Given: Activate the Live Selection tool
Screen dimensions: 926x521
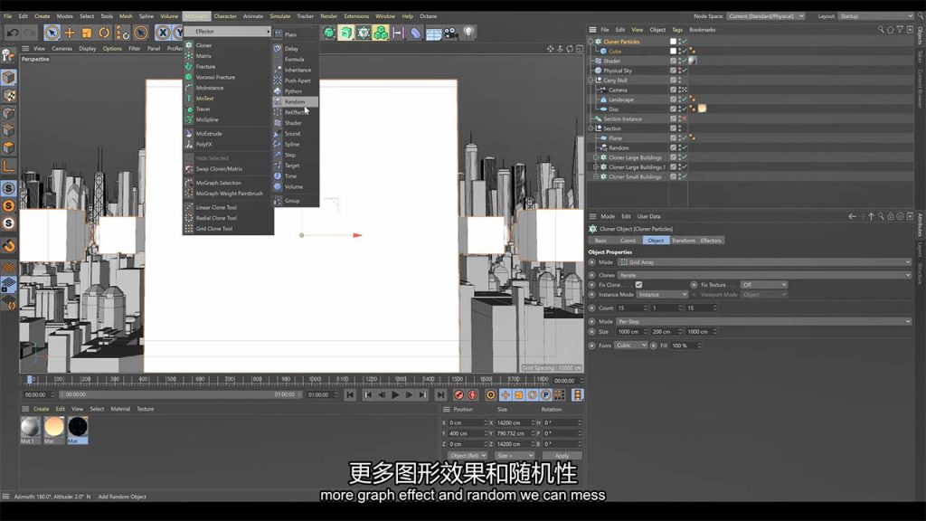Looking at the screenshot, I should tap(52, 33).
